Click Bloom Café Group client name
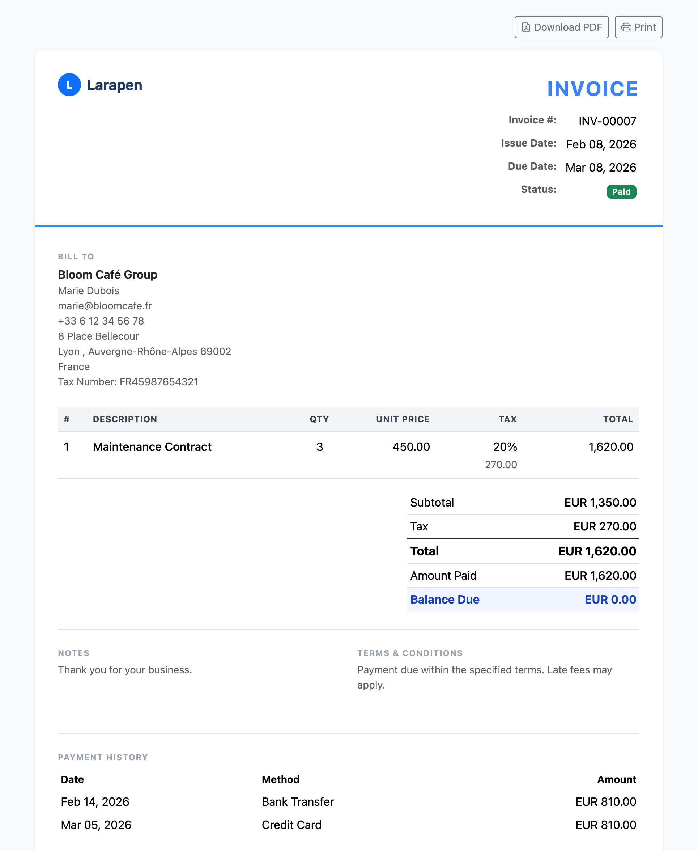Screen dimensions: 698x851 point(107,275)
